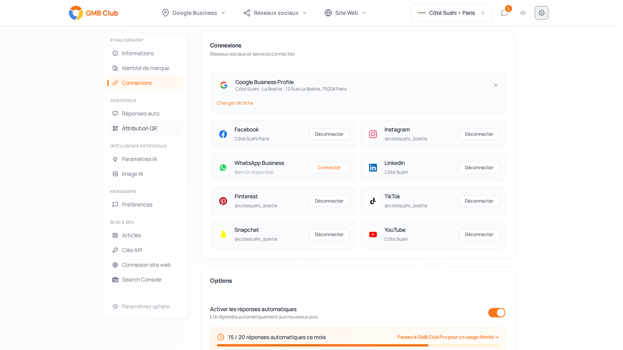
Task: Click the WhatsApp logo icon
Action: (x=223, y=168)
